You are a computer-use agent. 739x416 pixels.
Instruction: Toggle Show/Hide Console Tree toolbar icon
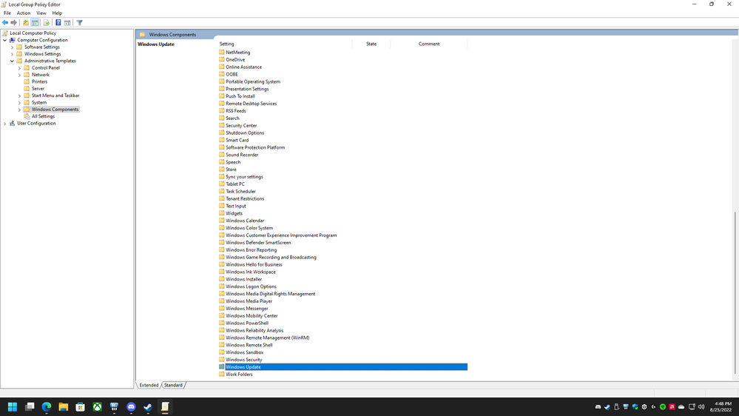tap(35, 23)
